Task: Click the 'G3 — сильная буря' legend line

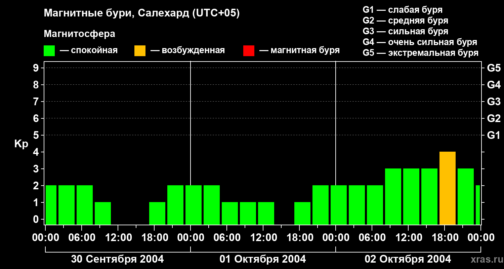Action: click(x=405, y=31)
